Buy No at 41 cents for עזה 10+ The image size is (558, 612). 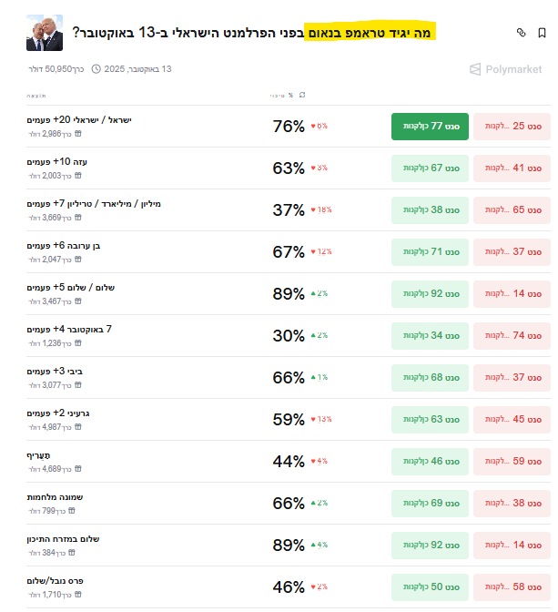[x=512, y=168]
